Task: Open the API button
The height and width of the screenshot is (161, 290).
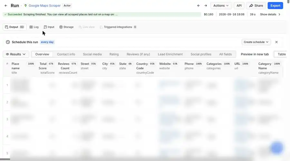Action: point(239,5)
